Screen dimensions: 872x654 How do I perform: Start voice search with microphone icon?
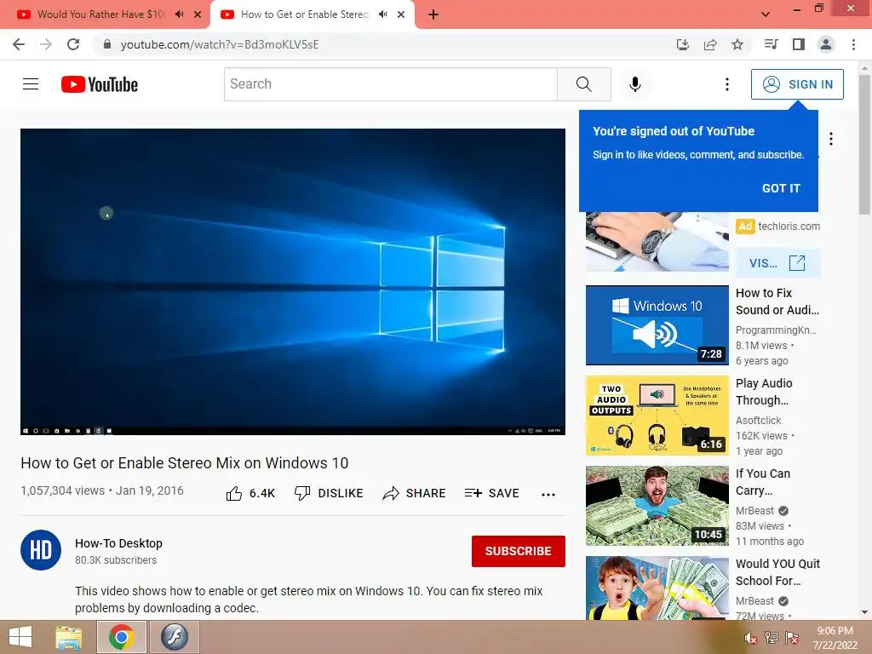point(635,84)
